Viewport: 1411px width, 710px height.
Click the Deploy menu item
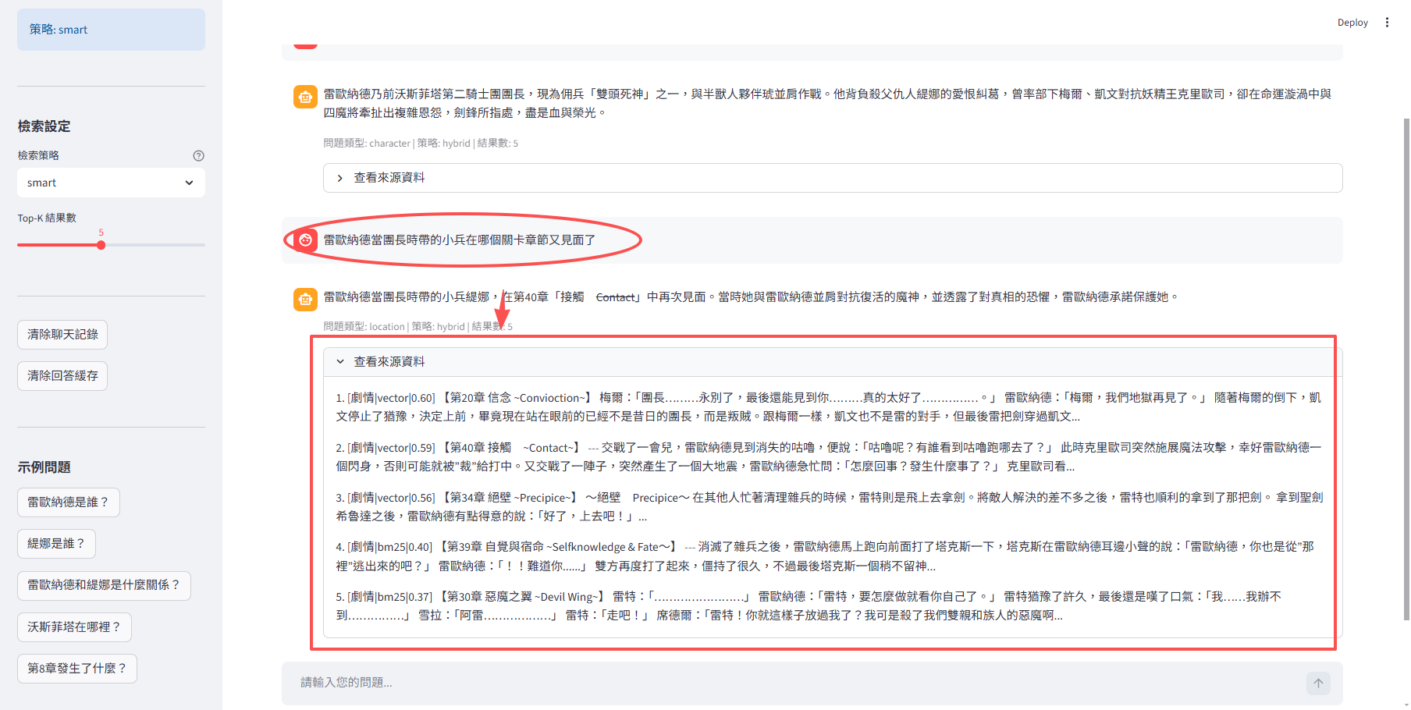click(x=1352, y=23)
